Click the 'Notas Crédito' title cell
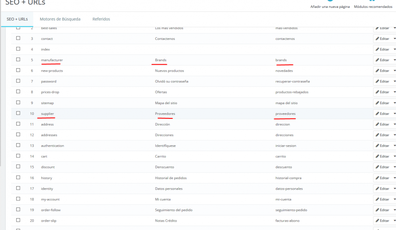Viewport: 396px width, 230px height. click(x=166, y=221)
